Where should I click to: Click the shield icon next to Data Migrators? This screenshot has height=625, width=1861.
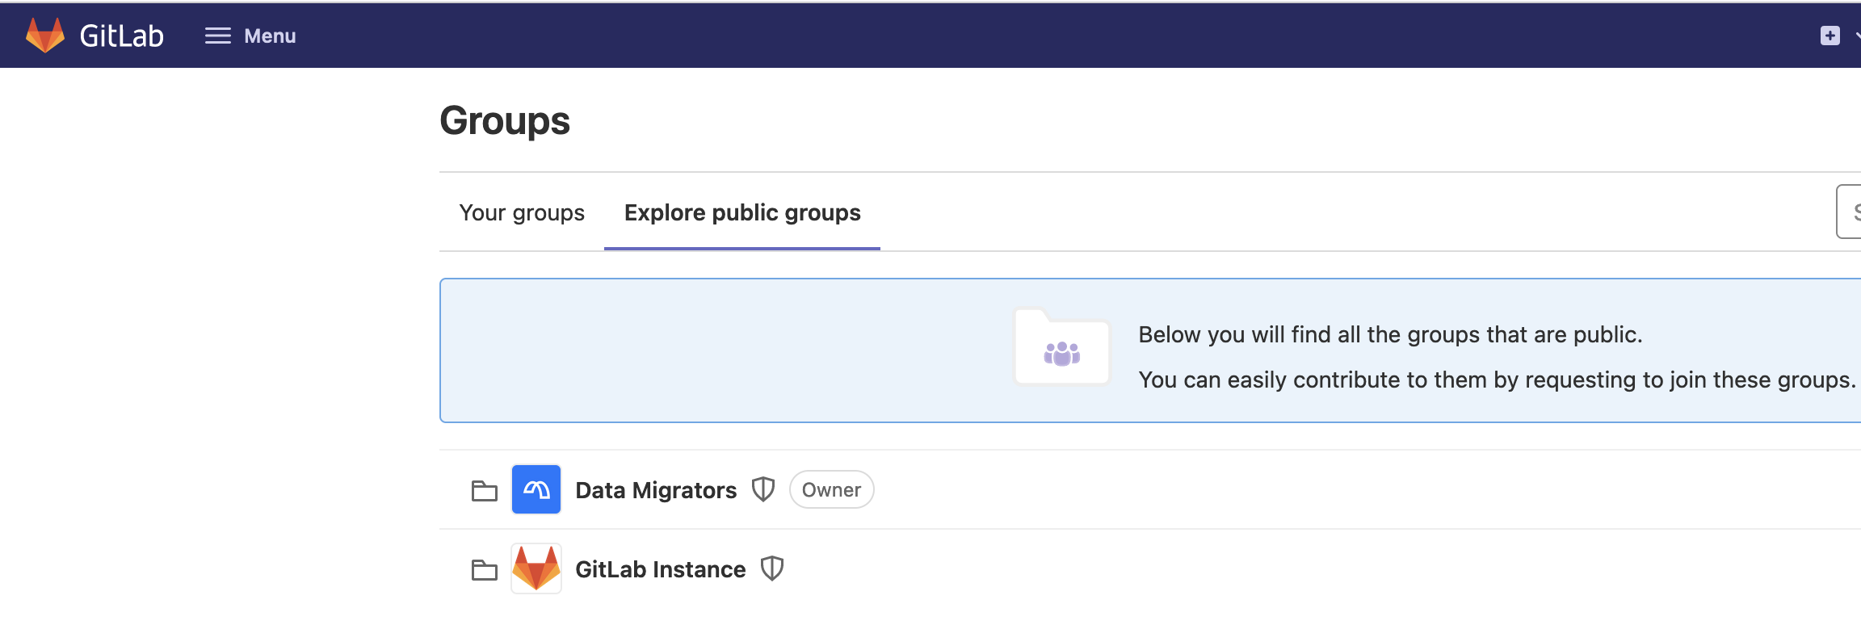[x=763, y=489]
